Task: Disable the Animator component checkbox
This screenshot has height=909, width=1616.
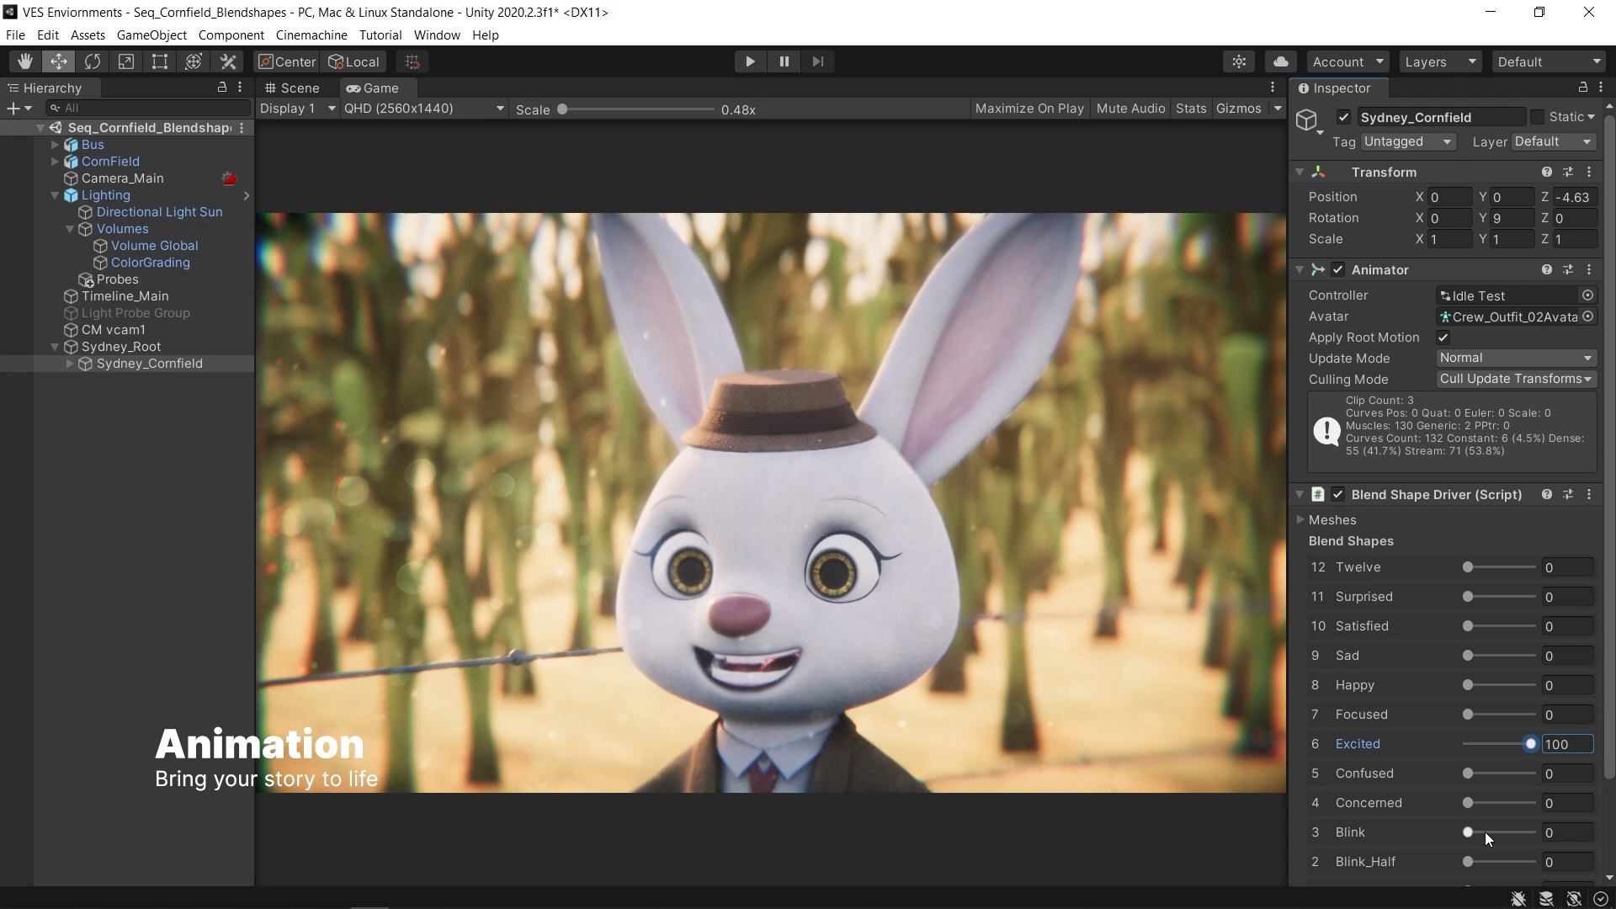Action: point(1338,270)
